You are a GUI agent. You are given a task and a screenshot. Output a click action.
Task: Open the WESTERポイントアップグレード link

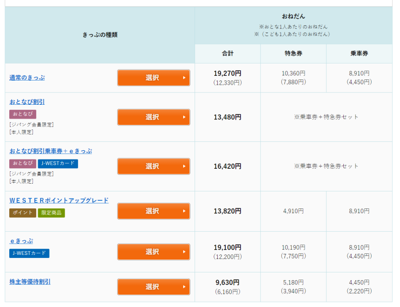[59, 200]
